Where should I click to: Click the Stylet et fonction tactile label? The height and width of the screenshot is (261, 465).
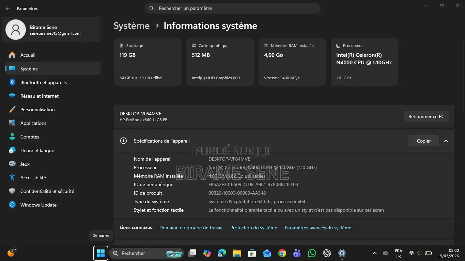pyautogui.click(x=159, y=210)
